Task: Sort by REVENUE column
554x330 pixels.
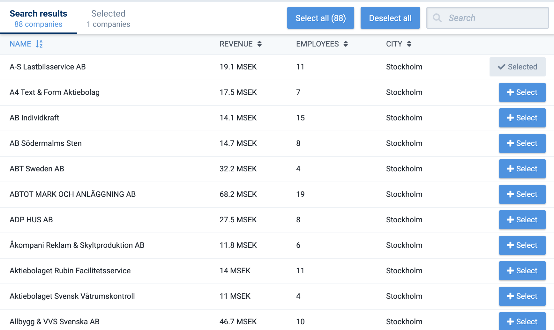Action: point(236,44)
